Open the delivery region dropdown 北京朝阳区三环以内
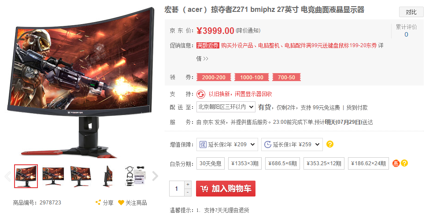This screenshot has width=433, height=215. pos(226,107)
